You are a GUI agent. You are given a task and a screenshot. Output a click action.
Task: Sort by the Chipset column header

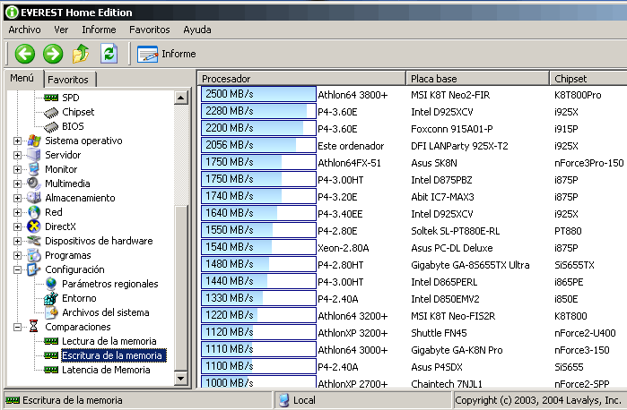(588, 78)
